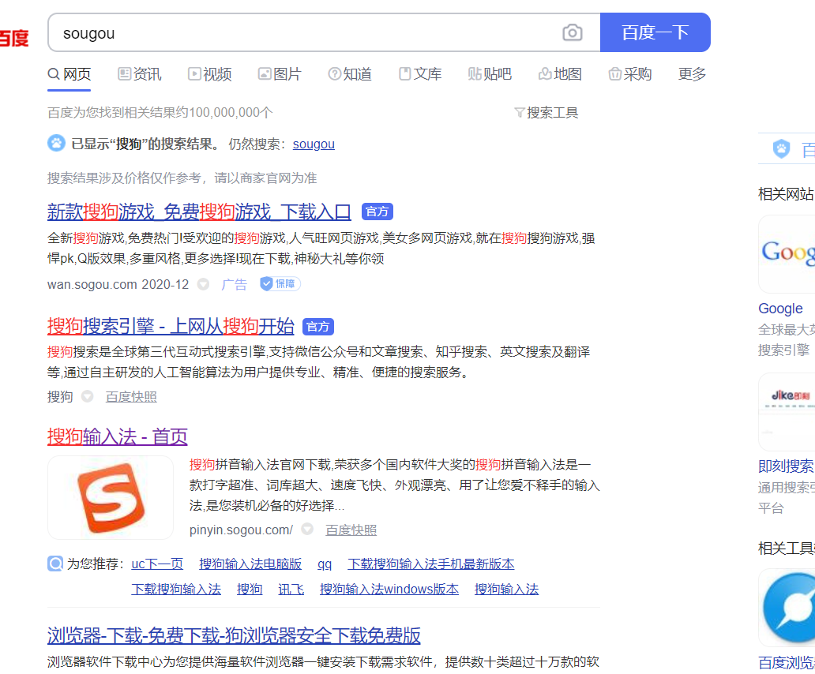
Task: Switch to the 资讯 tab
Action: click(x=139, y=74)
